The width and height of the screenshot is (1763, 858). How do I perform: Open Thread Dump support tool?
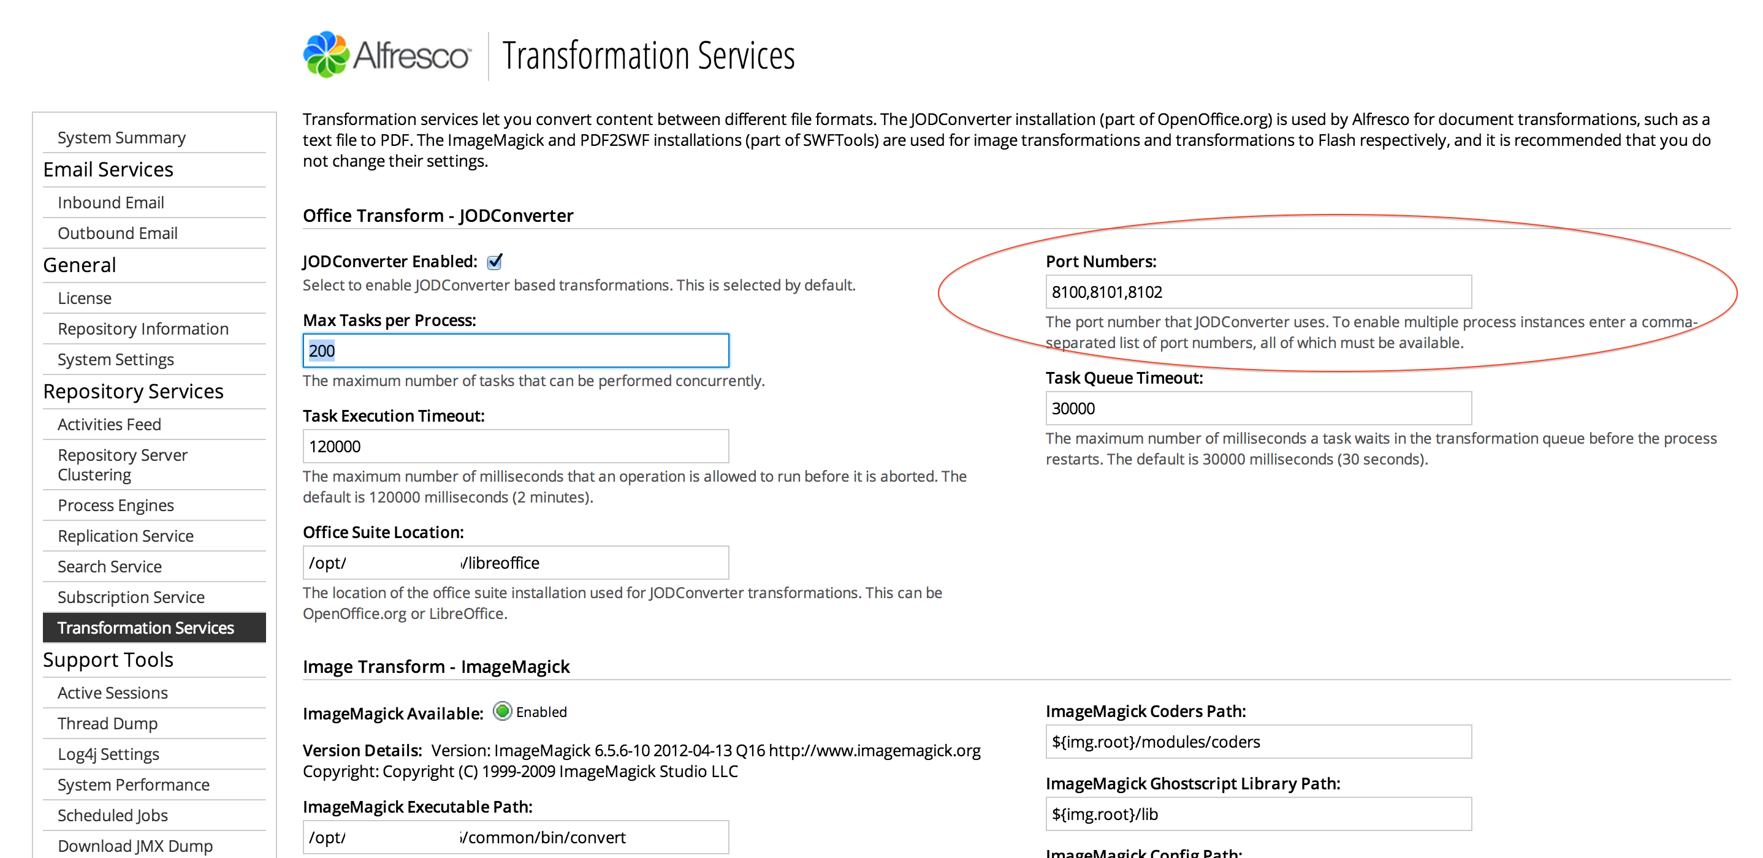107,723
